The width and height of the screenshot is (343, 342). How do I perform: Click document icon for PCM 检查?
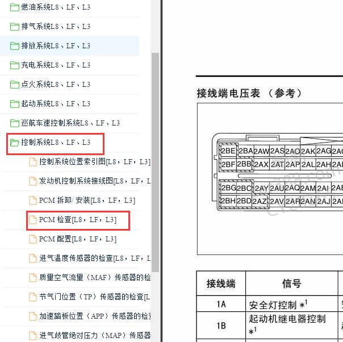click(x=33, y=220)
